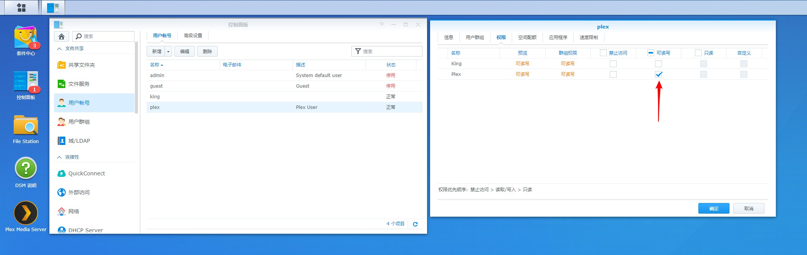Click the 编辑 button
Viewport: 807px width, 255px height.
[185, 52]
